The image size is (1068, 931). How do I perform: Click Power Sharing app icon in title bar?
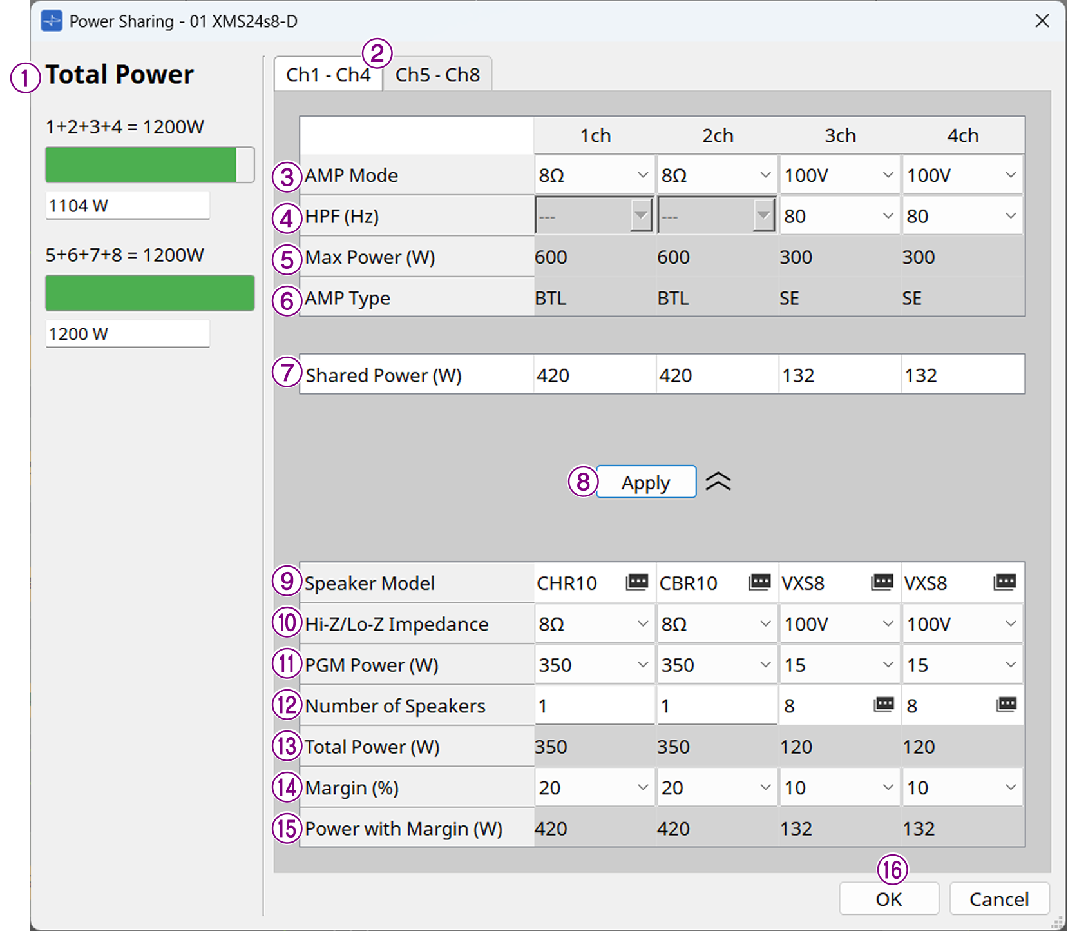click(52, 21)
